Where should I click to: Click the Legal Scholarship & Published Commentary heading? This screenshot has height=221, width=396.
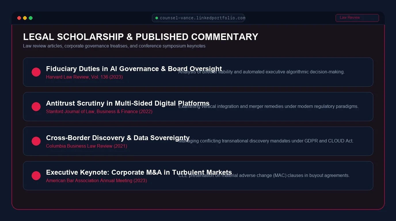(x=141, y=37)
